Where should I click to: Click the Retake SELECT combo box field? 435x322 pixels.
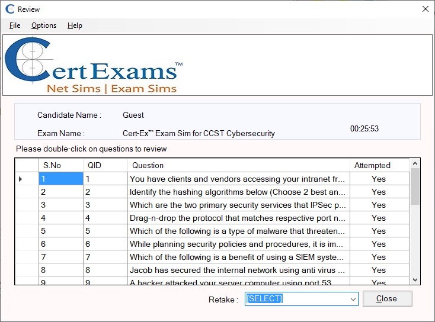296,299
